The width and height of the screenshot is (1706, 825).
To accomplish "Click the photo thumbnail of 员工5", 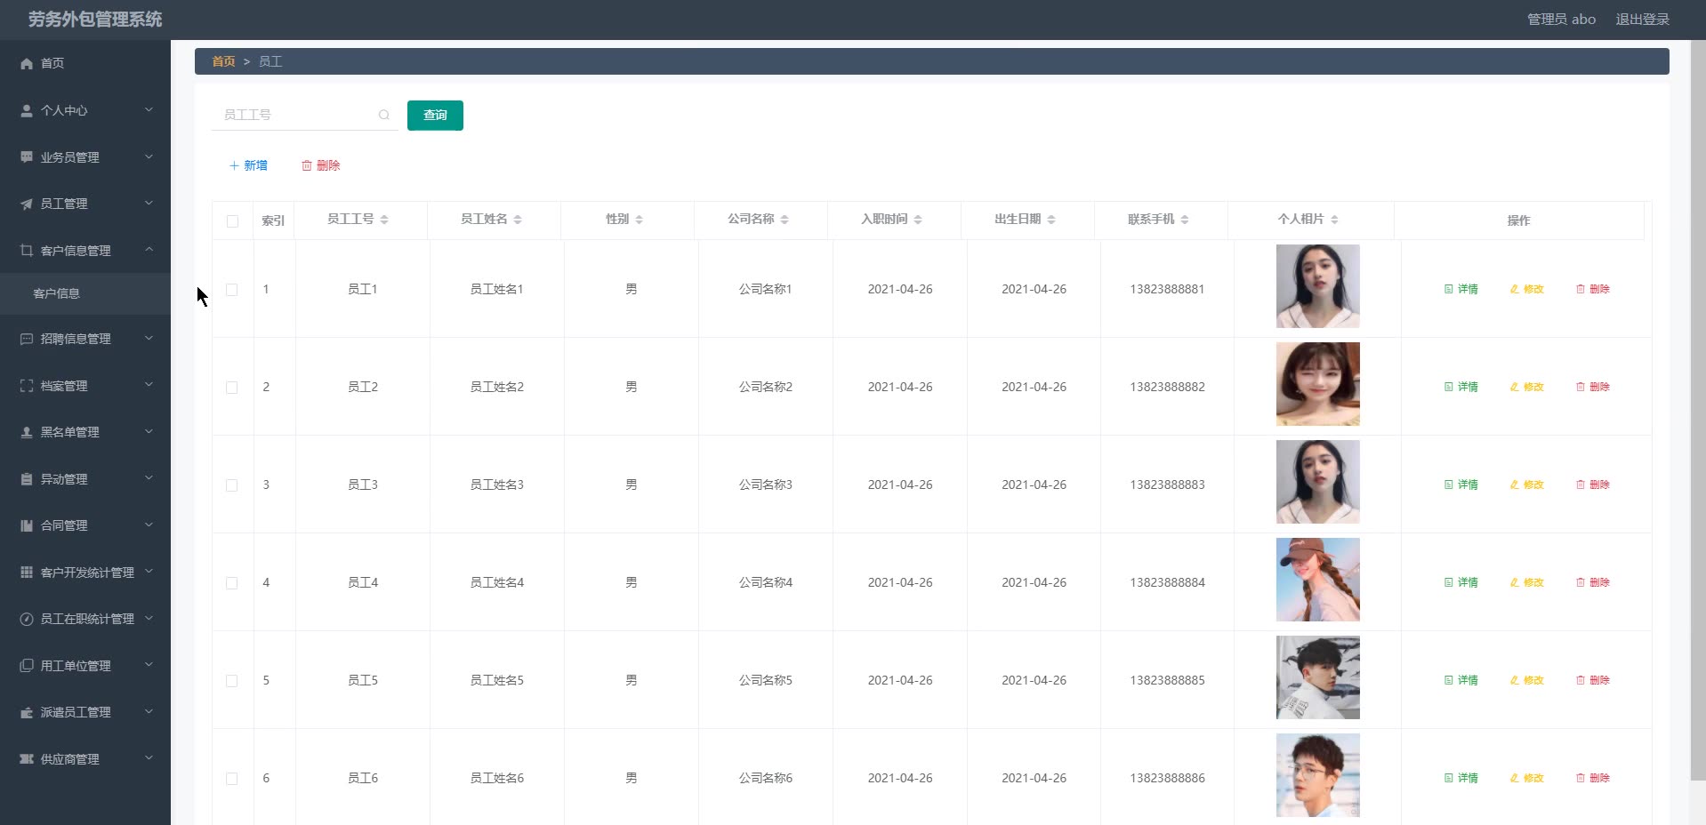I will [x=1317, y=677].
